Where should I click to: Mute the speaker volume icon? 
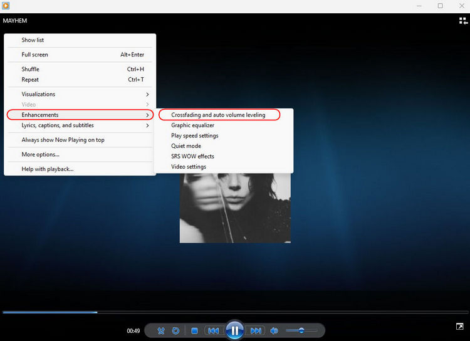coord(274,330)
